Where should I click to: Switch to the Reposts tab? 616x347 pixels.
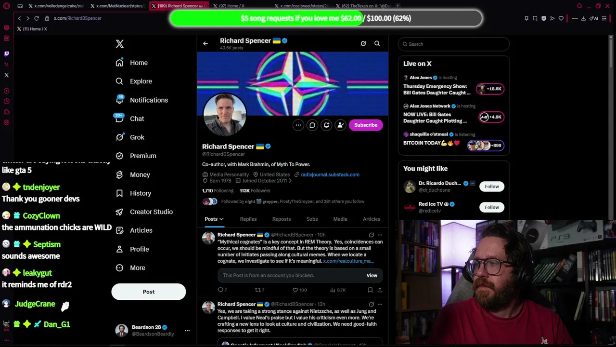(282, 219)
